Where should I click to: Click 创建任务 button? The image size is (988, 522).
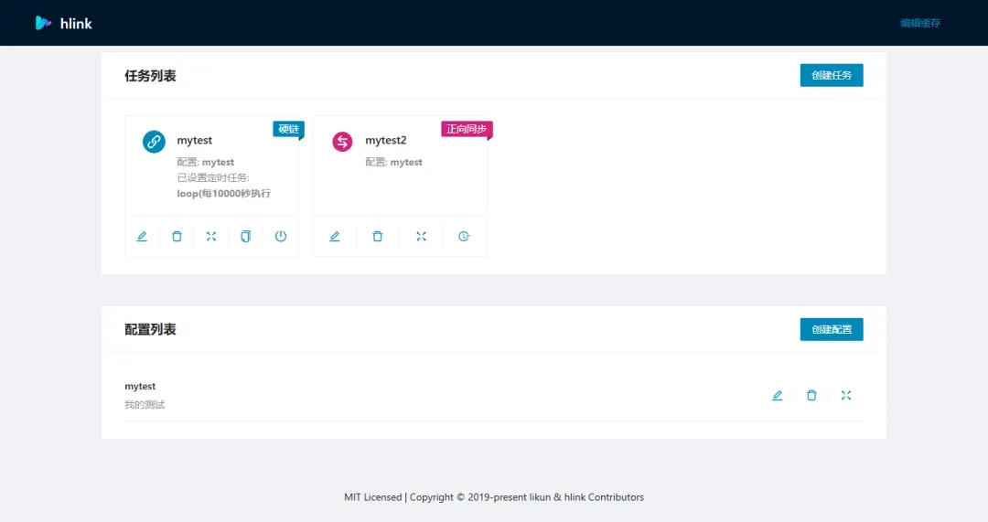[x=832, y=75]
